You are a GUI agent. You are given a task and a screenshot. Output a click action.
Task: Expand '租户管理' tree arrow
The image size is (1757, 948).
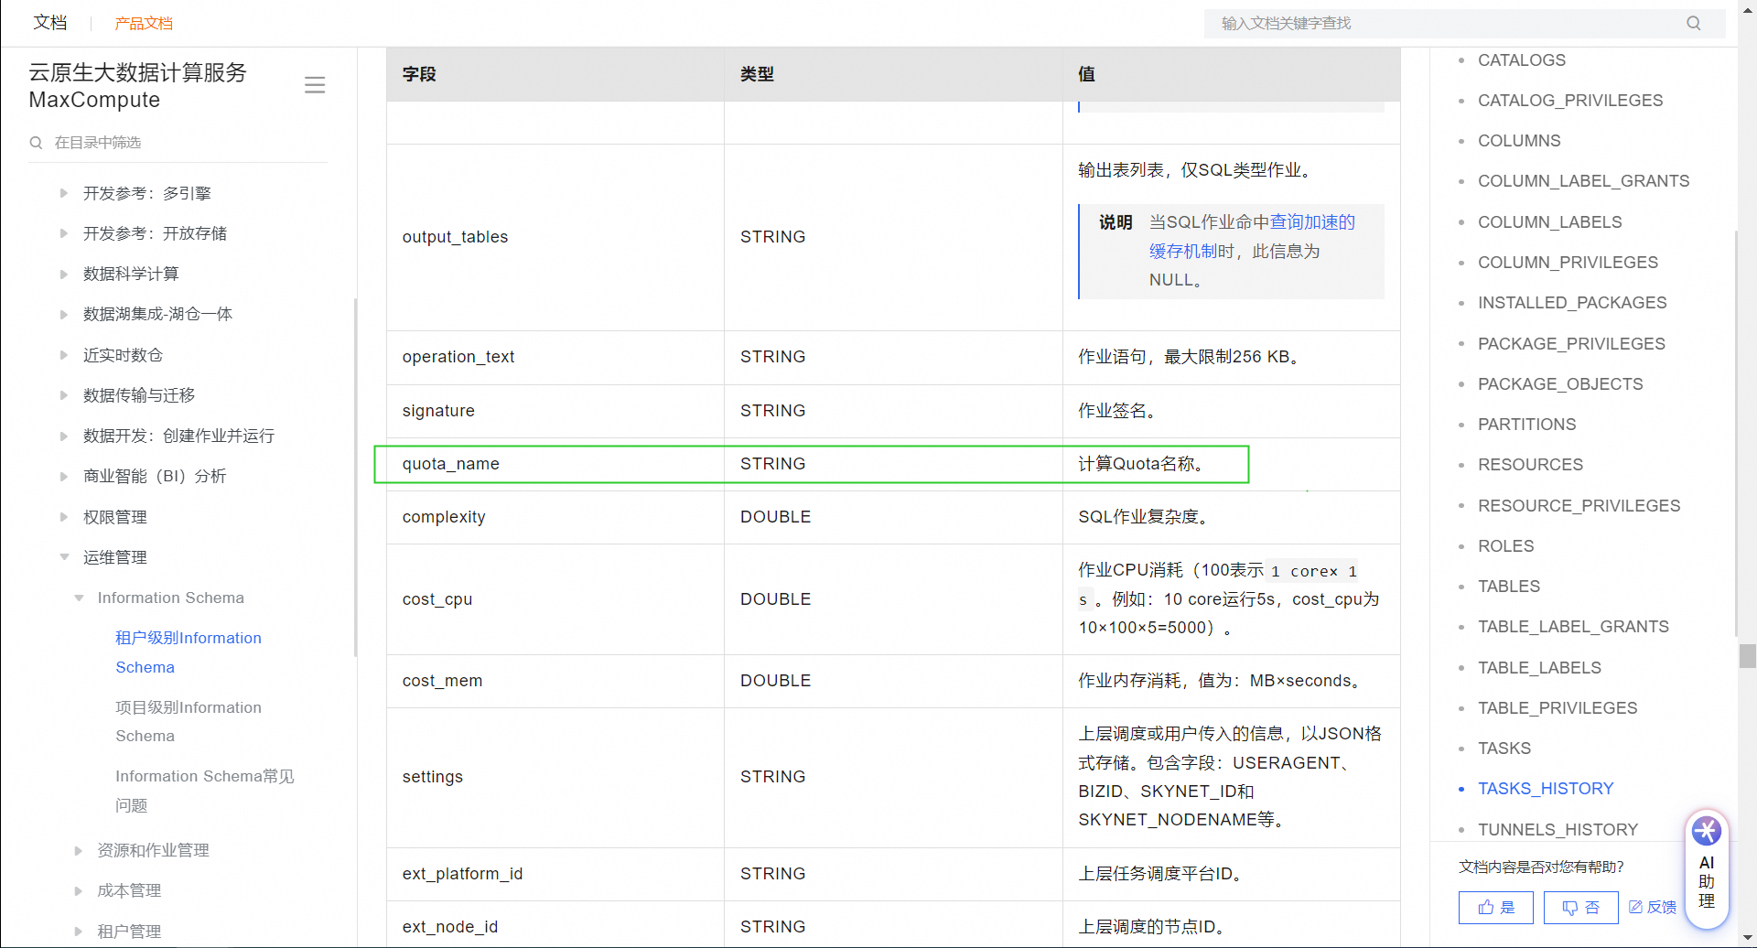79,932
